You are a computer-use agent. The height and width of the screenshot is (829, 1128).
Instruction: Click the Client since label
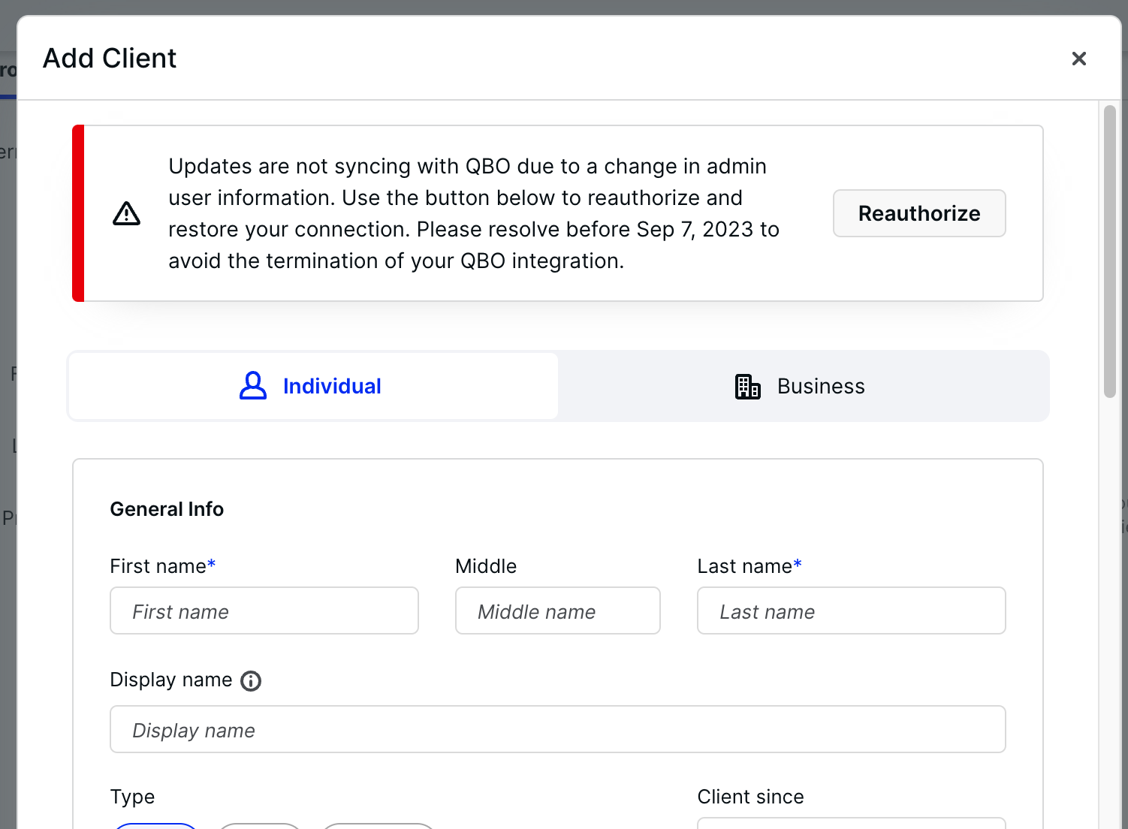pos(750,797)
